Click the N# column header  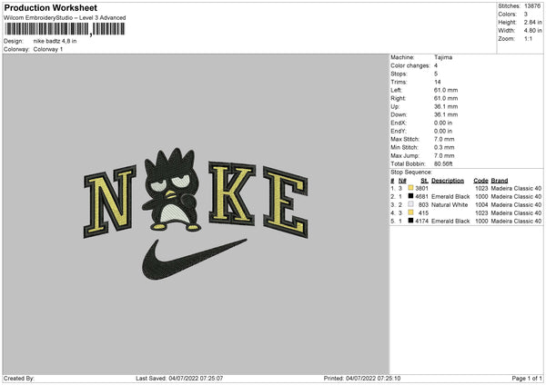tap(402, 181)
